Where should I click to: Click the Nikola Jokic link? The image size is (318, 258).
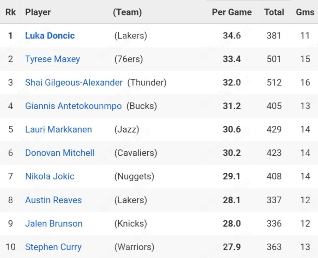50,176
